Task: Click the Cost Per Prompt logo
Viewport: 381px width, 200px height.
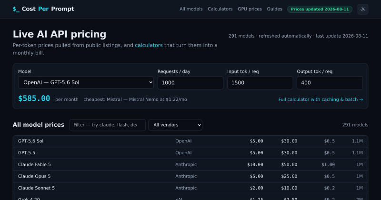Action: tap(43, 9)
